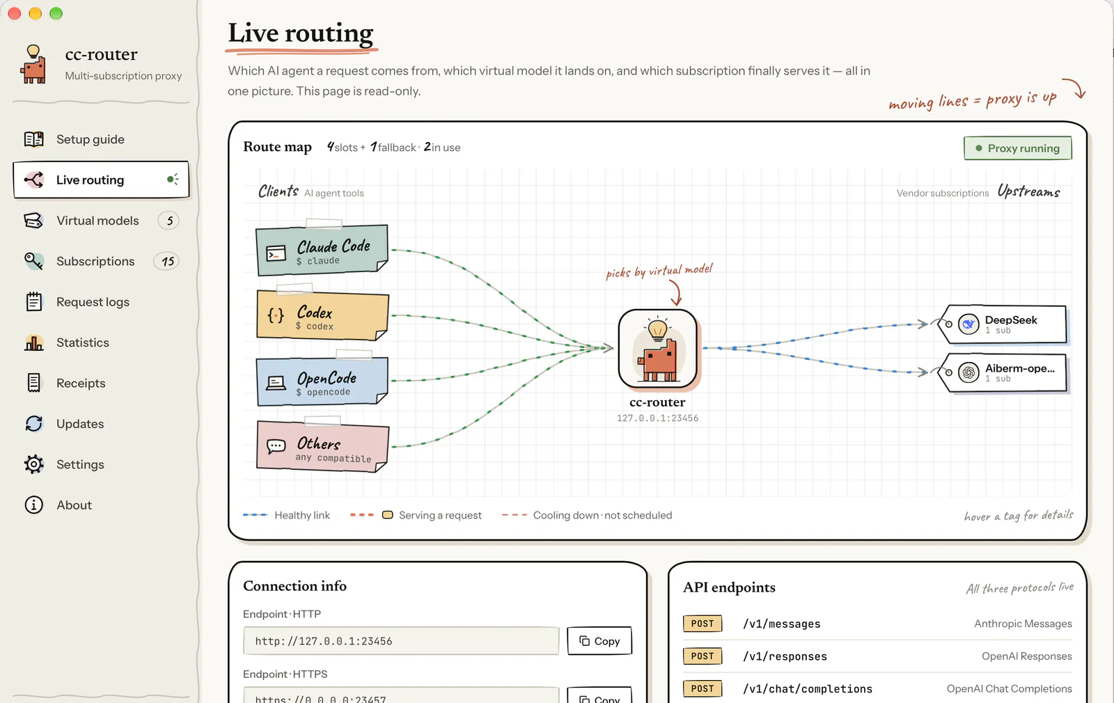1114x703 pixels.
Task: Click the Healthy link legend entry
Action: [x=287, y=515]
